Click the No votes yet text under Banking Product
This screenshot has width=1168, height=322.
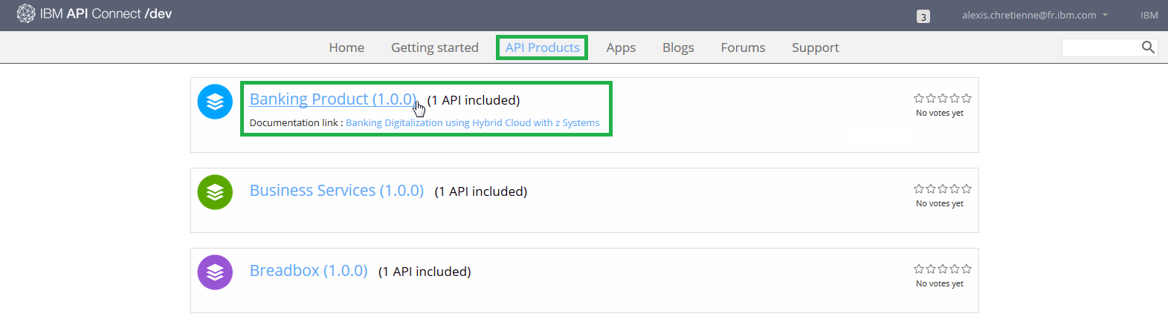(x=940, y=113)
